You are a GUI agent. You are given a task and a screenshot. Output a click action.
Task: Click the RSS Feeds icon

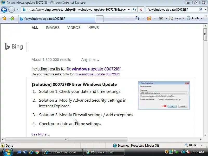(x=149, y=18)
